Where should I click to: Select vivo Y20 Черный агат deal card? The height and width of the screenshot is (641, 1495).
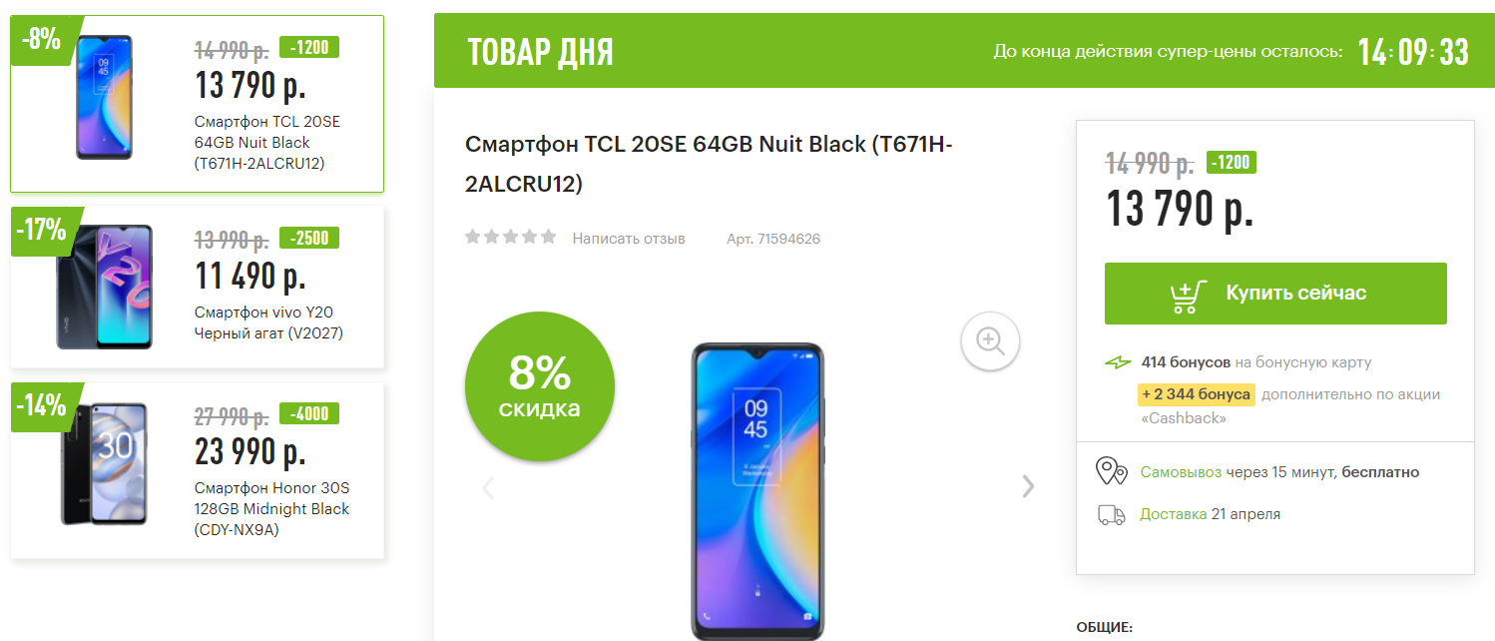click(x=197, y=288)
